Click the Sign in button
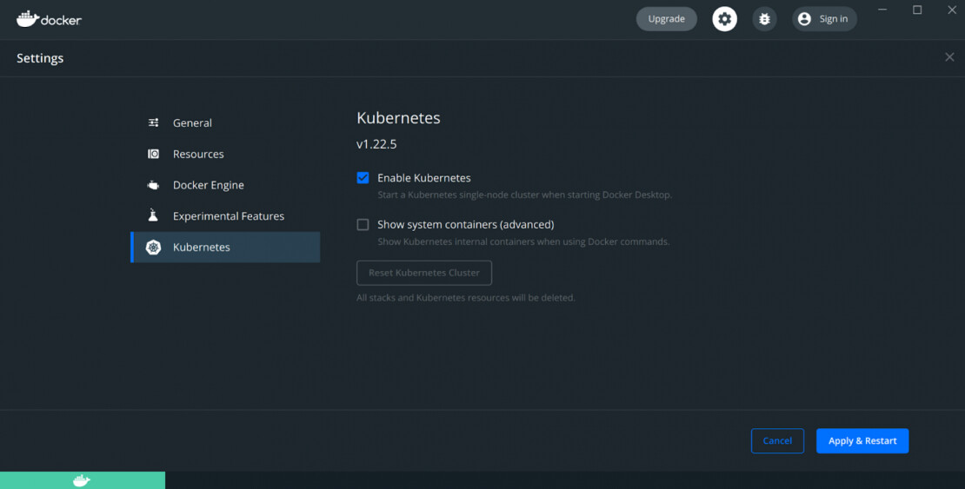This screenshot has width=965, height=489. [x=823, y=19]
